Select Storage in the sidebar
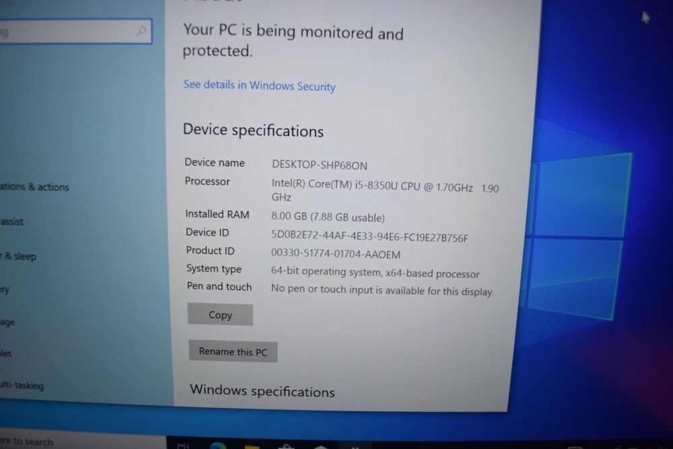 (7, 322)
